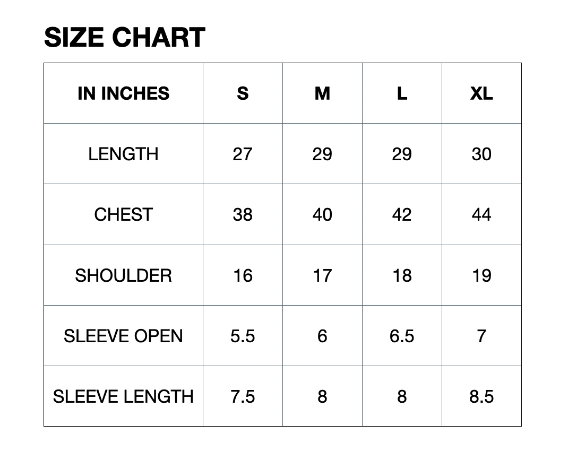This screenshot has height=468, width=568.
Task: Select the IN INCHES header cell
Action: point(123,93)
